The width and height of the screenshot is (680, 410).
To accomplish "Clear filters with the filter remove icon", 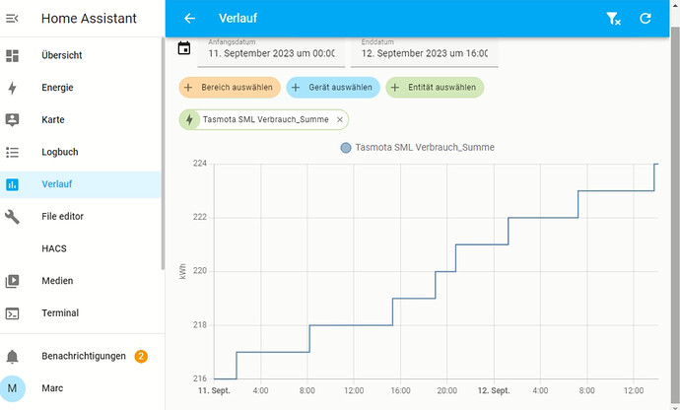I will pyautogui.click(x=613, y=18).
